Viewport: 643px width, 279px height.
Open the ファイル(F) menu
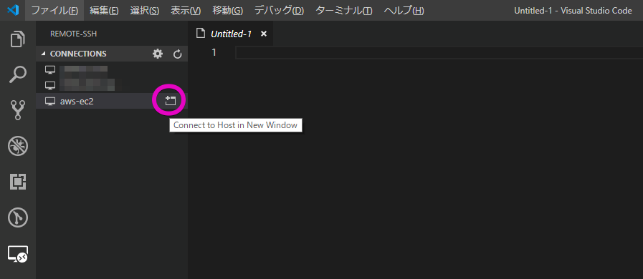(x=54, y=11)
